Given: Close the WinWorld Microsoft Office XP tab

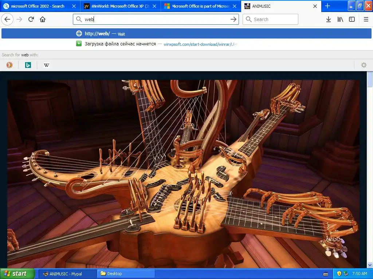Looking at the screenshot, I should point(154,6).
